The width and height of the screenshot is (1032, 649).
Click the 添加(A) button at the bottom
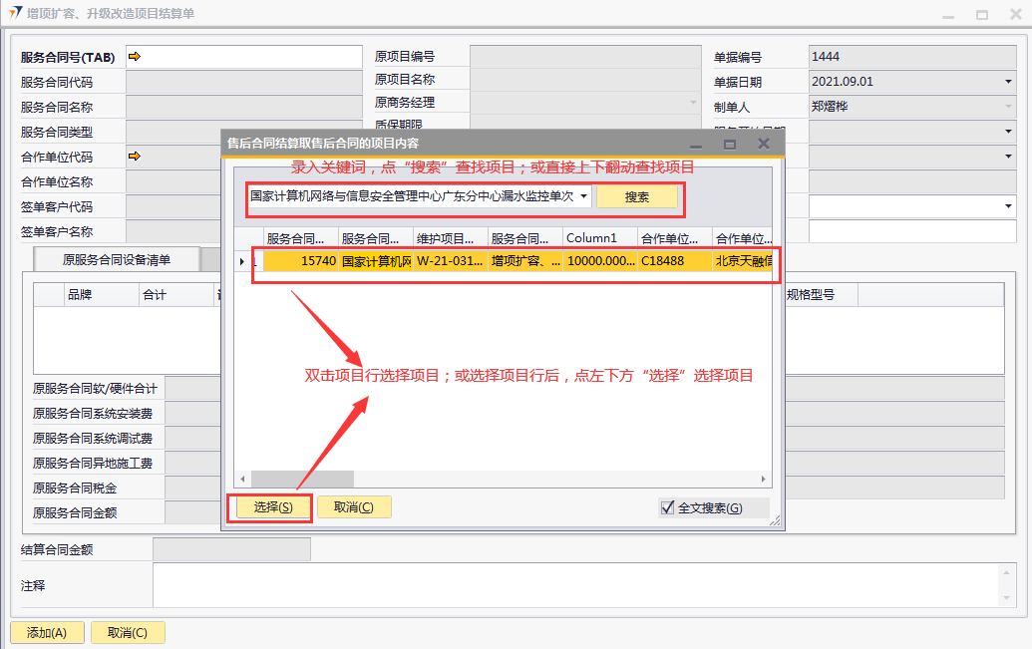click(x=47, y=633)
